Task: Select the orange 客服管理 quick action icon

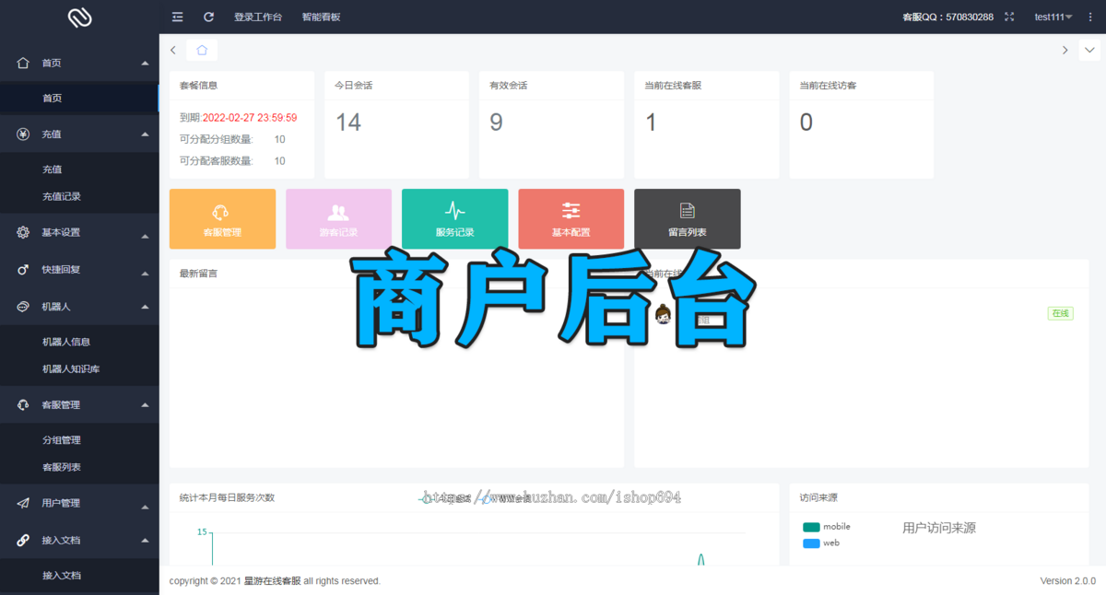Action: 222,212
